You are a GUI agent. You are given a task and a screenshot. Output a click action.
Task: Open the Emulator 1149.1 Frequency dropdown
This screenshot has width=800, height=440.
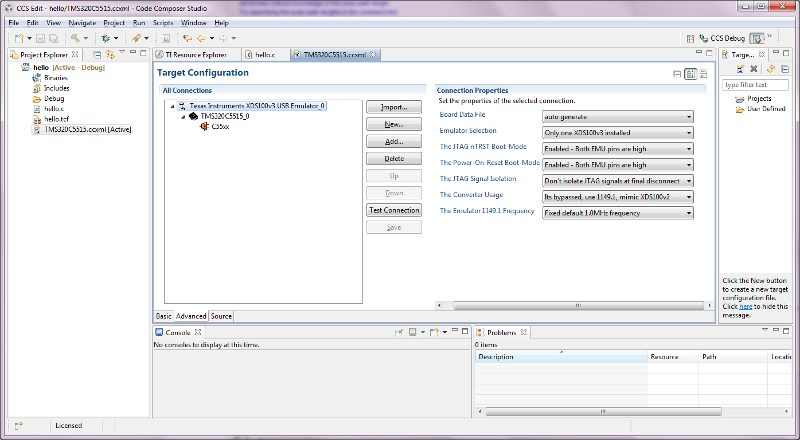point(618,213)
